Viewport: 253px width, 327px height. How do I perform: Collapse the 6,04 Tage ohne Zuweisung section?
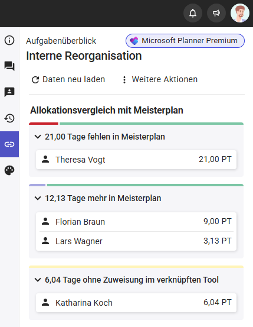pyautogui.click(x=38, y=280)
